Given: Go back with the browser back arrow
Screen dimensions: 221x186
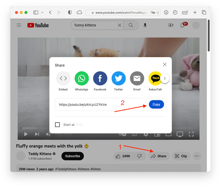Looking at the screenshot, I should click(x=50, y=12).
